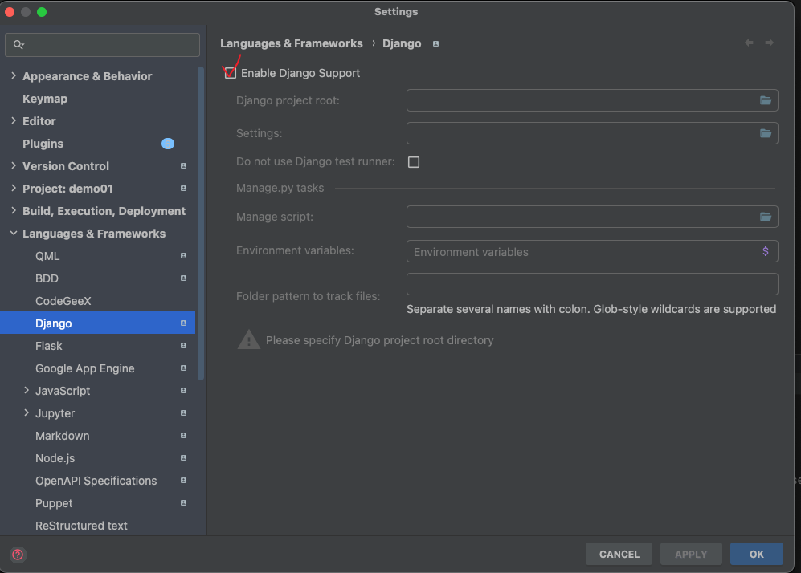Click Folder pattern to track files field
This screenshot has width=801, height=573.
(592, 284)
